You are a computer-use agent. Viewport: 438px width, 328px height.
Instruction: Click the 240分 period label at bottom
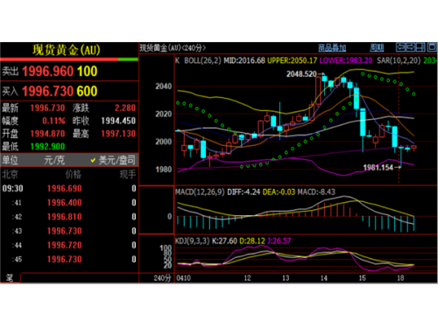point(162,278)
